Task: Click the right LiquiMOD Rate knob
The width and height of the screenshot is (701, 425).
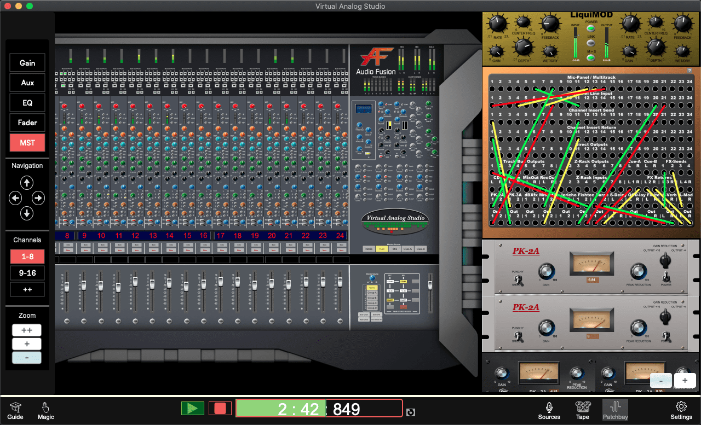Action: tap(630, 24)
